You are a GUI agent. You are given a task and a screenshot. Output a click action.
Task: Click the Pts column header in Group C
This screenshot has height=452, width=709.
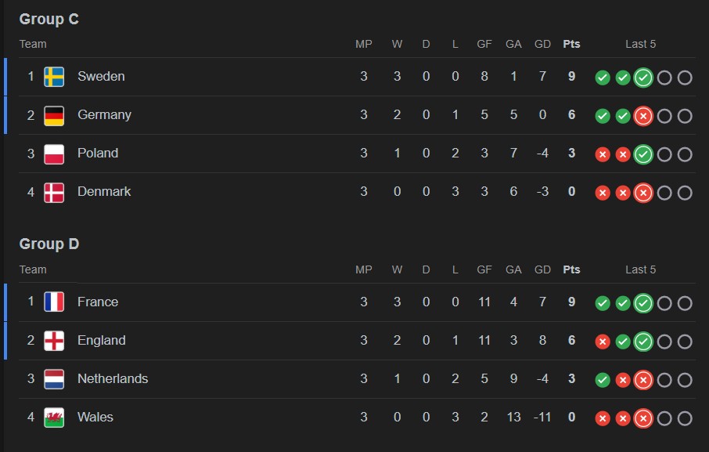click(571, 44)
